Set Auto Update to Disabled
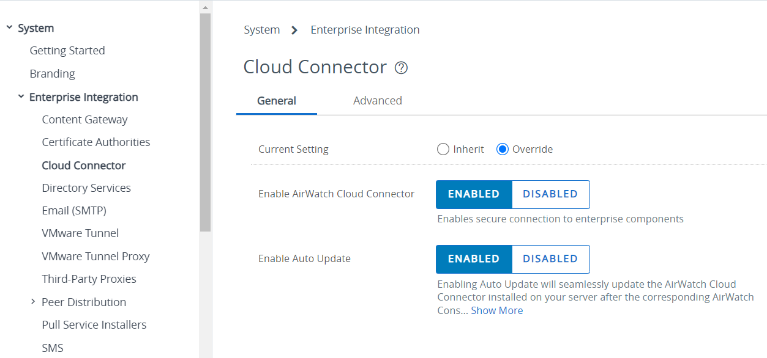 pyautogui.click(x=550, y=259)
